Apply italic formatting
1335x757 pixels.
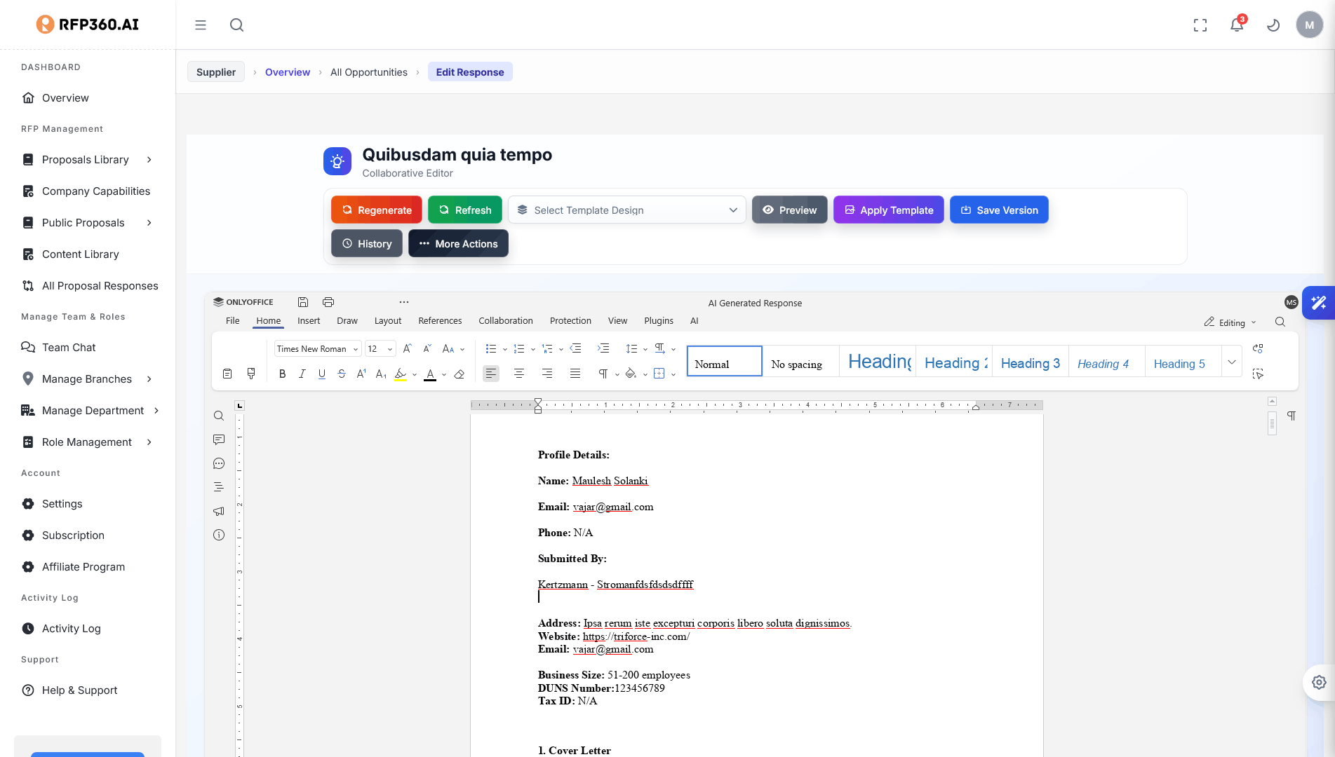tap(302, 374)
